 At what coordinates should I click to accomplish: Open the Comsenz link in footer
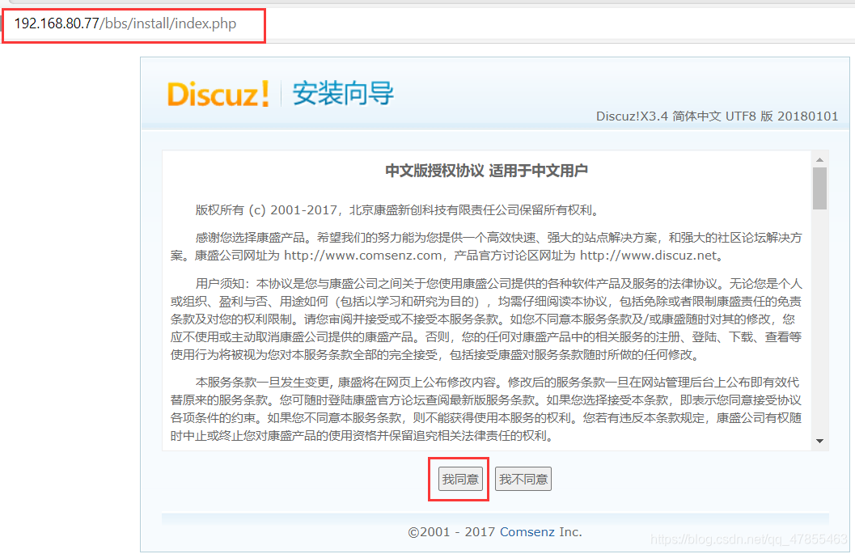pos(527,531)
